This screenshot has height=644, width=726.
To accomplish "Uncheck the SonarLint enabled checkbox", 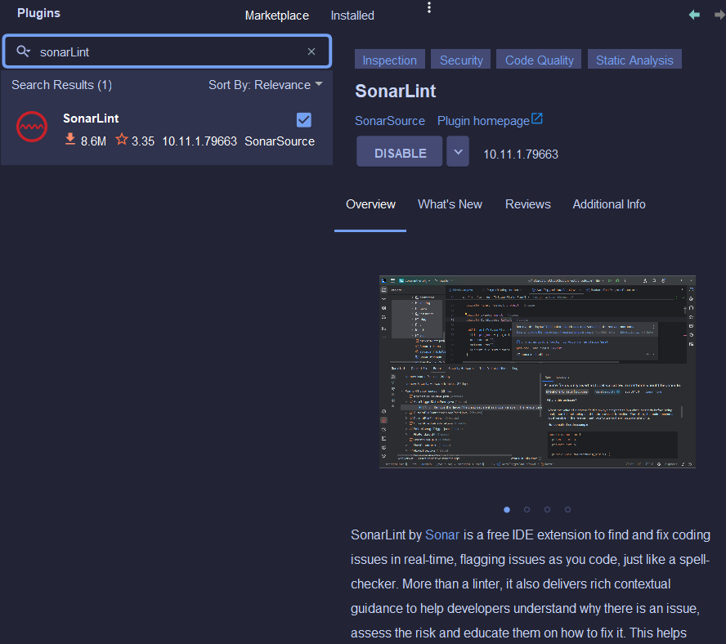I will pos(304,120).
